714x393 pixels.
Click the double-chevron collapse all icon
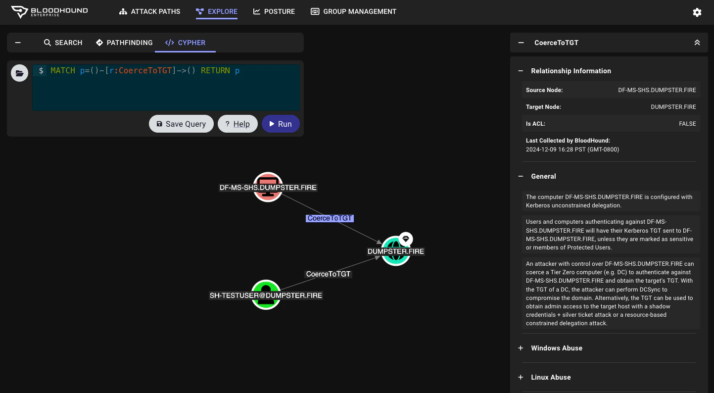[x=697, y=43]
